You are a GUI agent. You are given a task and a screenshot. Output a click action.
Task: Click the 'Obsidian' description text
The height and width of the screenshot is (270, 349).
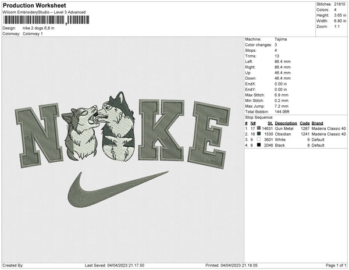point(283,134)
